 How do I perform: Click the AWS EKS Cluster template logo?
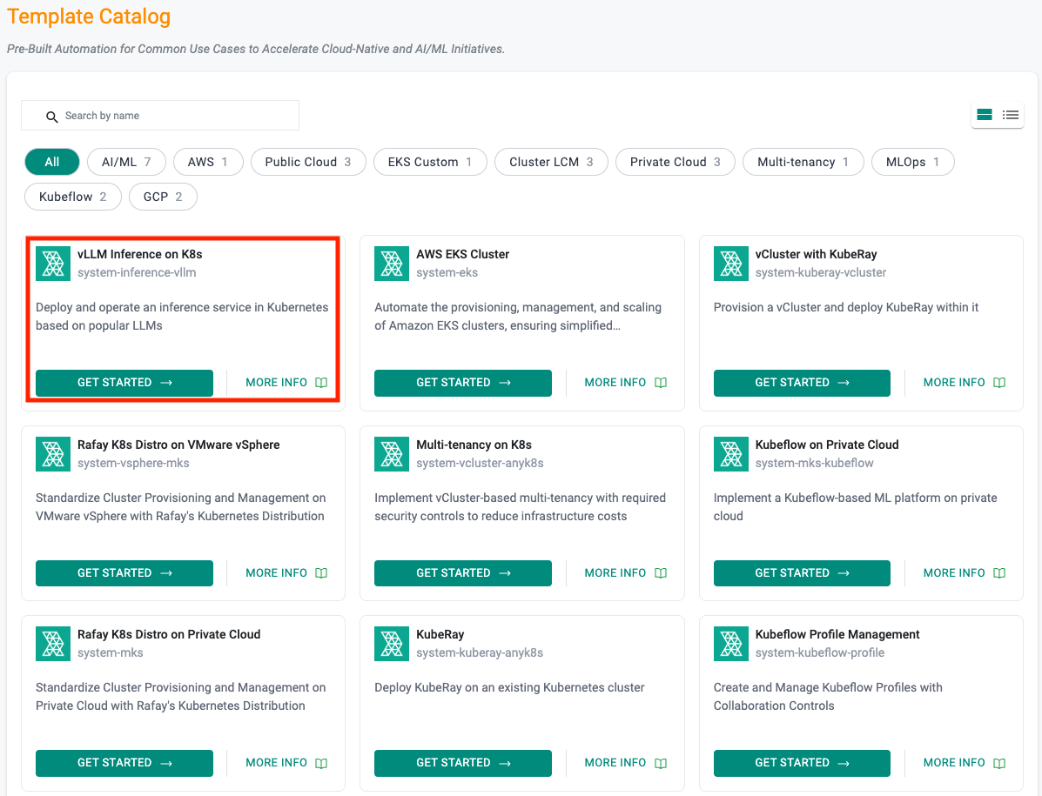click(392, 264)
